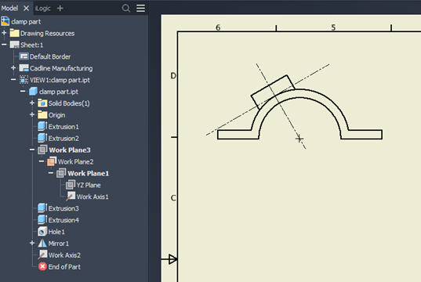The height and width of the screenshot is (282, 421).
Task: Select the 'Default Border' label
Action: 50,57
